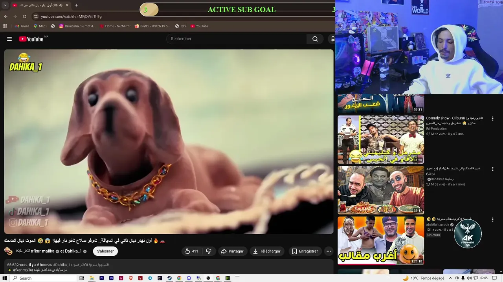
Task: Go back using the browser arrow
Action: 6,16
